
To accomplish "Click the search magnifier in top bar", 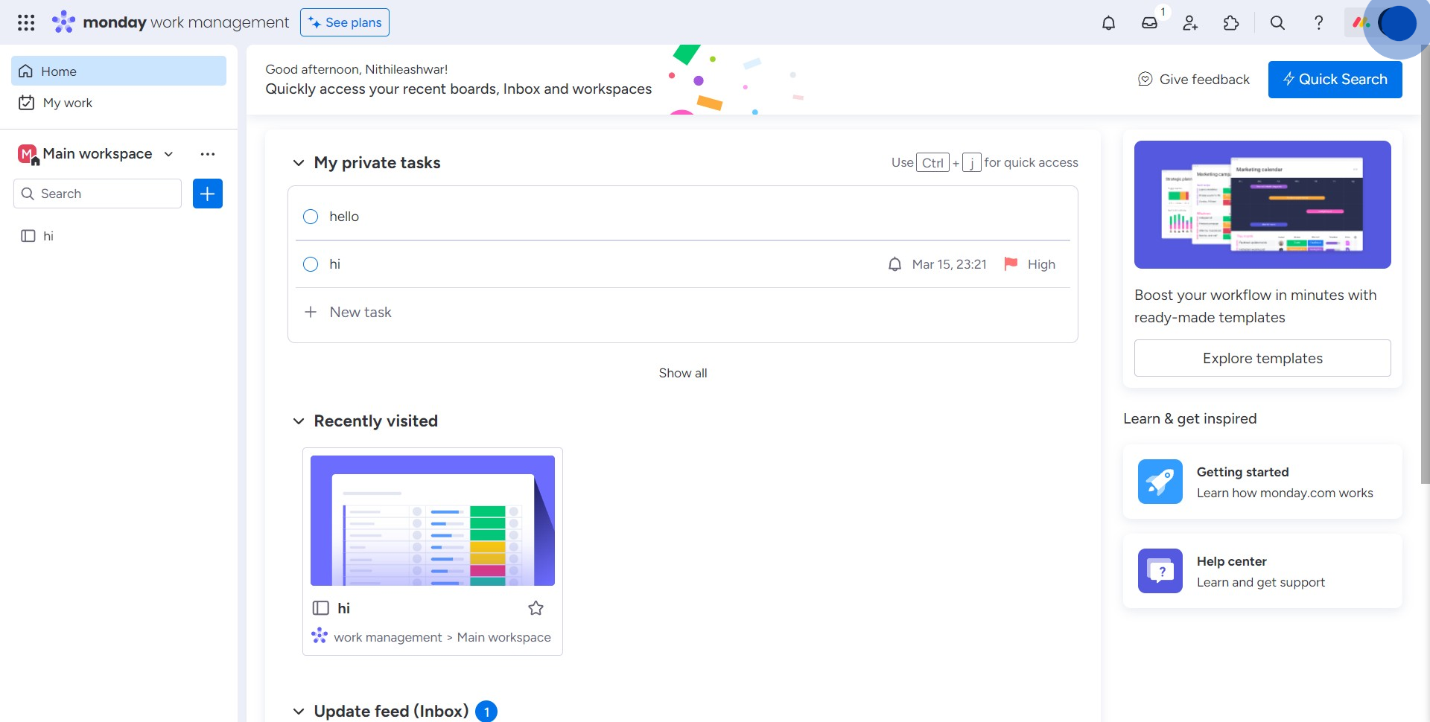I will click(x=1277, y=23).
